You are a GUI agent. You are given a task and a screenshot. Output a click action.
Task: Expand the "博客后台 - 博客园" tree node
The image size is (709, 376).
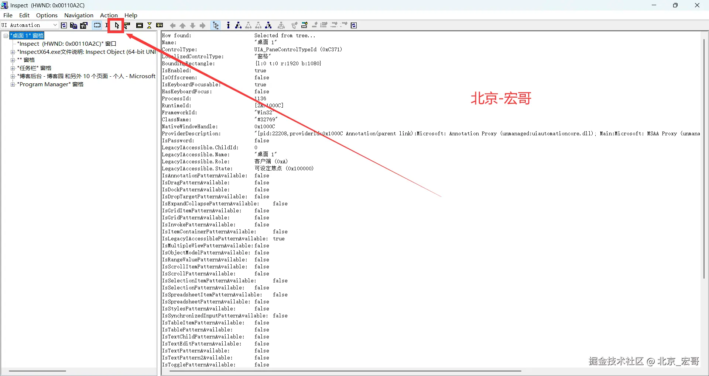tap(13, 76)
